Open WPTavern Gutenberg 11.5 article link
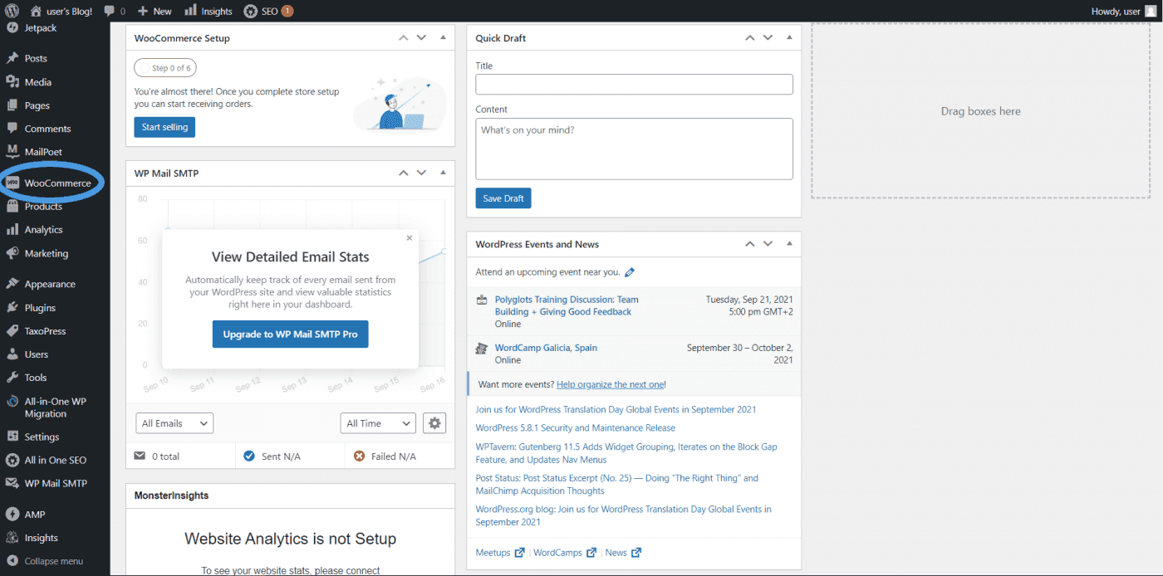Viewport: 1163px width, 576px height. (626, 453)
